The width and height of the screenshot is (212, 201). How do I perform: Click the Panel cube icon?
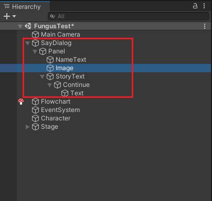coord(43,51)
